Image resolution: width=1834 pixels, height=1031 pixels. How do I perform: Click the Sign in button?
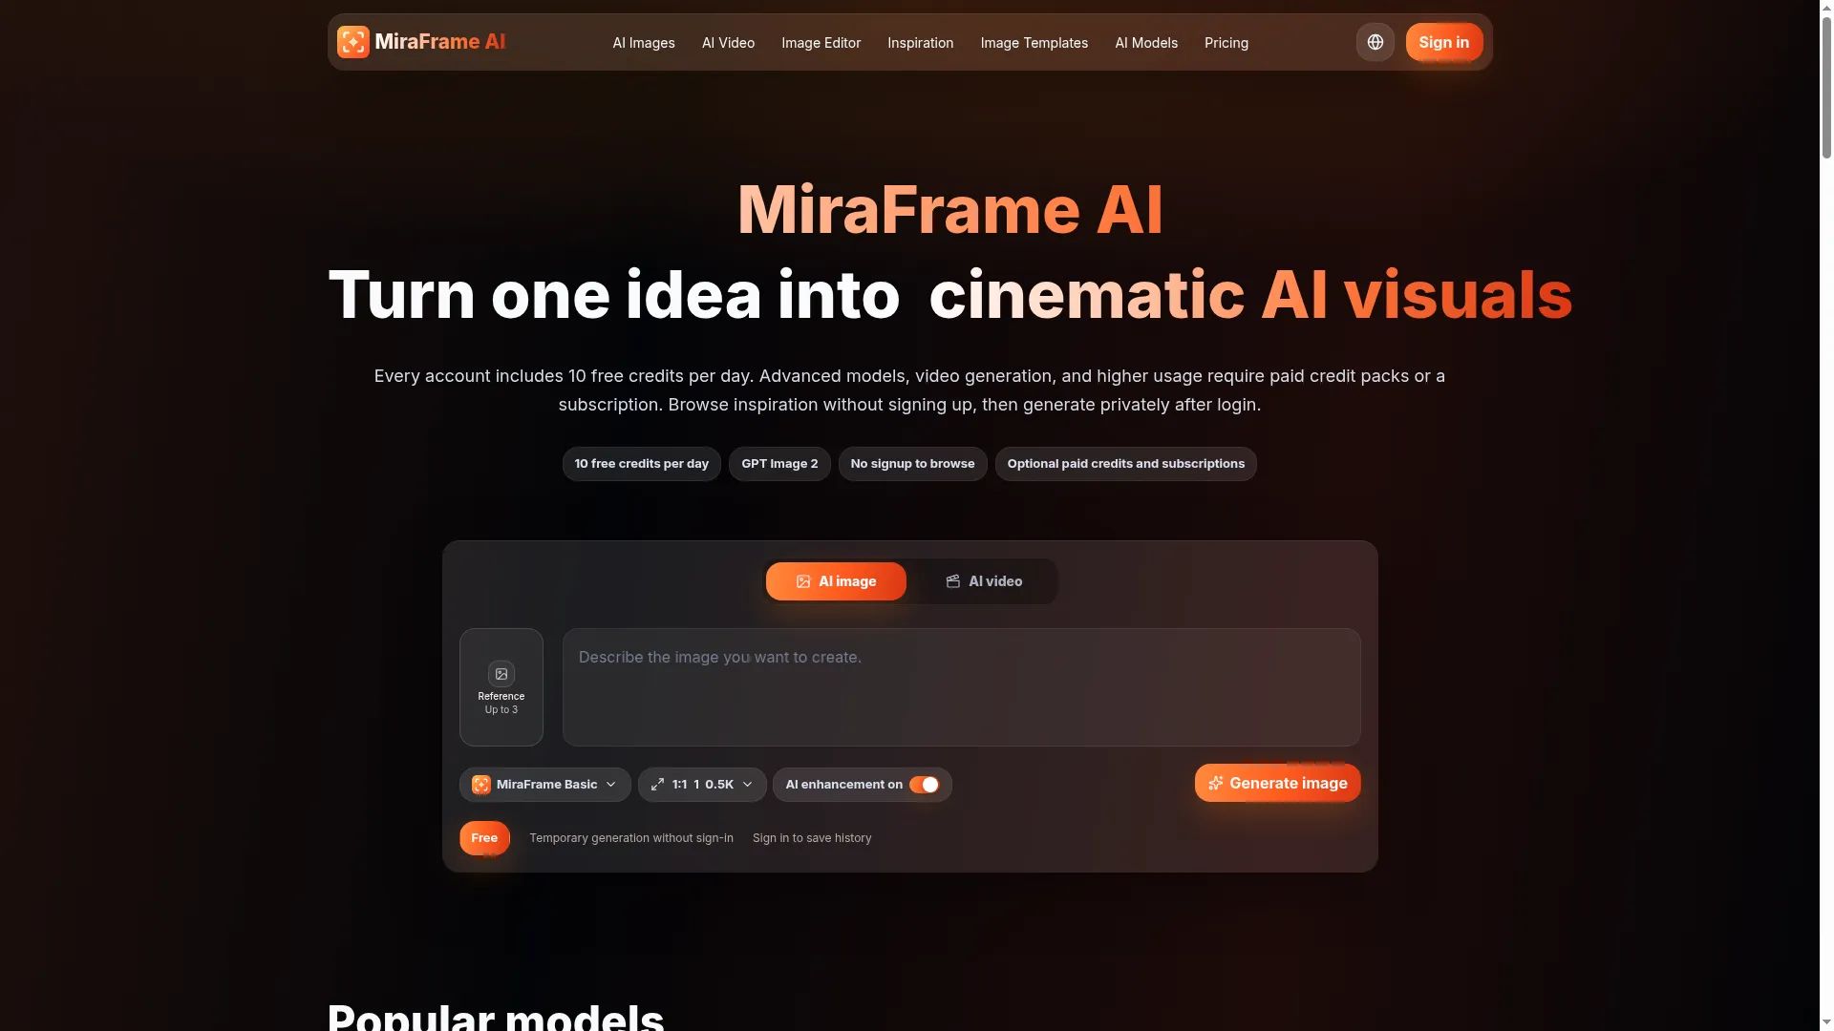click(x=1443, y=42)
